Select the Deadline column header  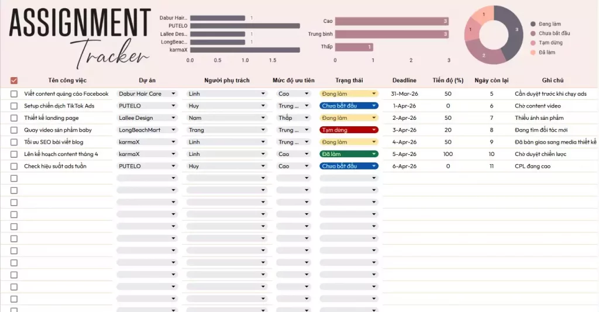click(404, 81)
